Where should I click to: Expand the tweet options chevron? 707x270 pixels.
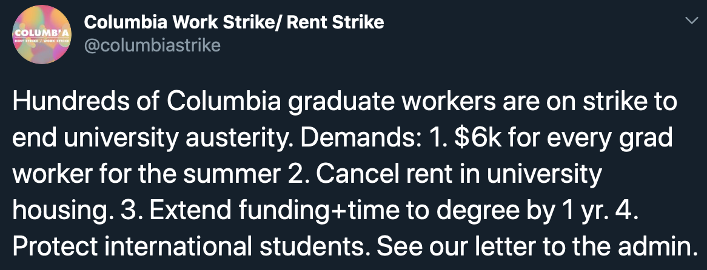(690, 21)
